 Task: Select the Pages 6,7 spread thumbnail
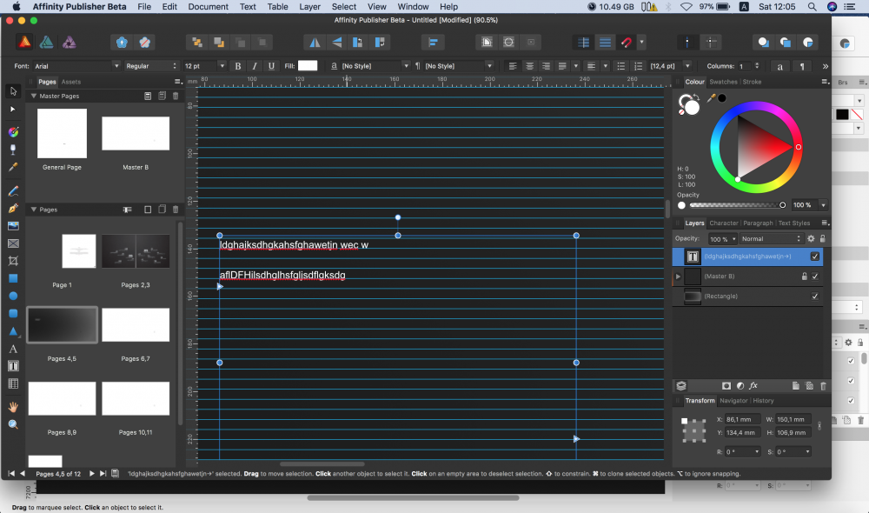point(136,325)
